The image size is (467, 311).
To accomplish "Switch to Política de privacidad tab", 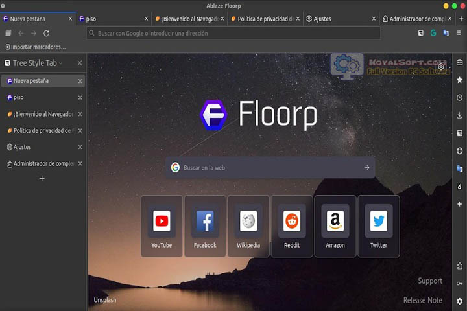I will [266, 19].
